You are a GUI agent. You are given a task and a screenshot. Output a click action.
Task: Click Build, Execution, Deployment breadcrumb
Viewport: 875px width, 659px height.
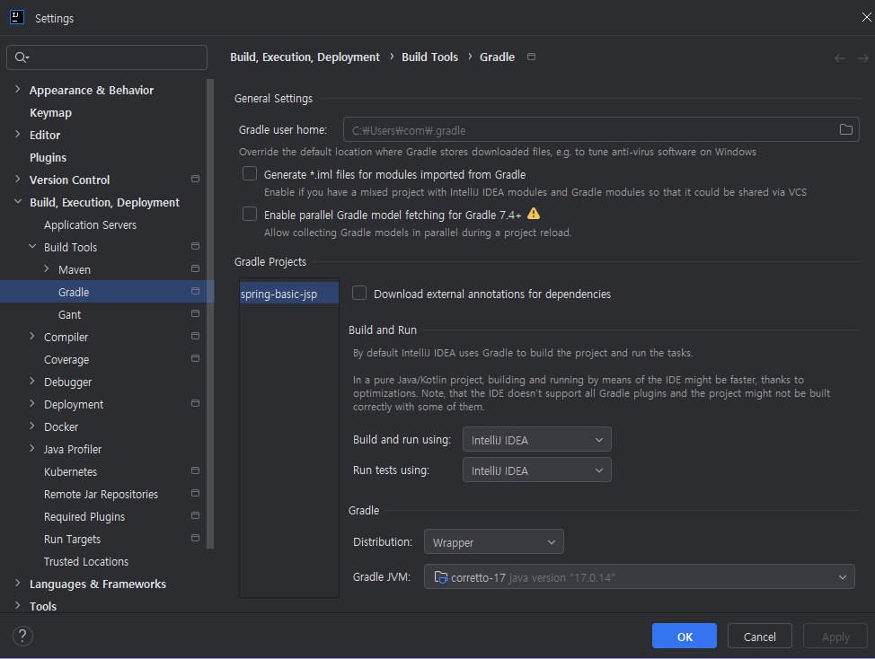click(305, 57)
